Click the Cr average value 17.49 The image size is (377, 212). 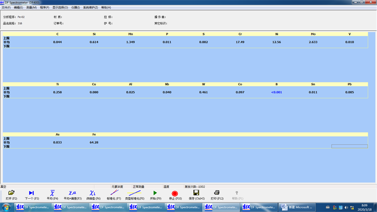point(240,42)
